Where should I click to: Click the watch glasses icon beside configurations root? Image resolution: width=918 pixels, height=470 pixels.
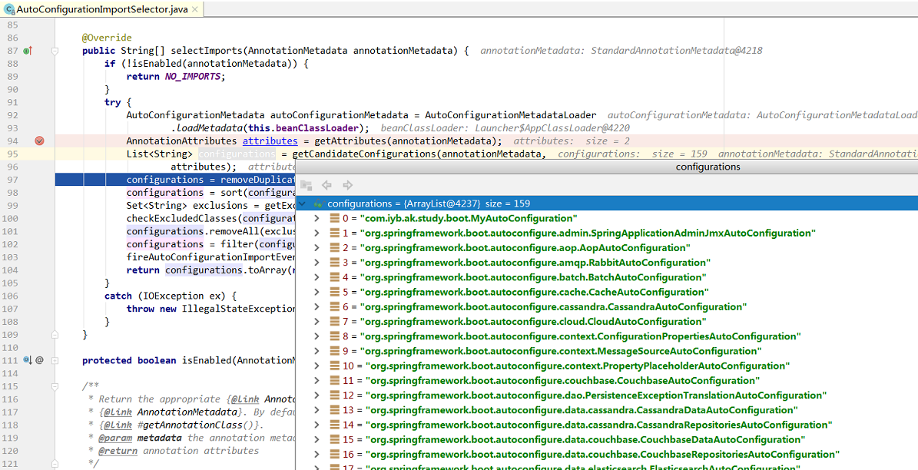pyautogui.click(x=318, y=204)
